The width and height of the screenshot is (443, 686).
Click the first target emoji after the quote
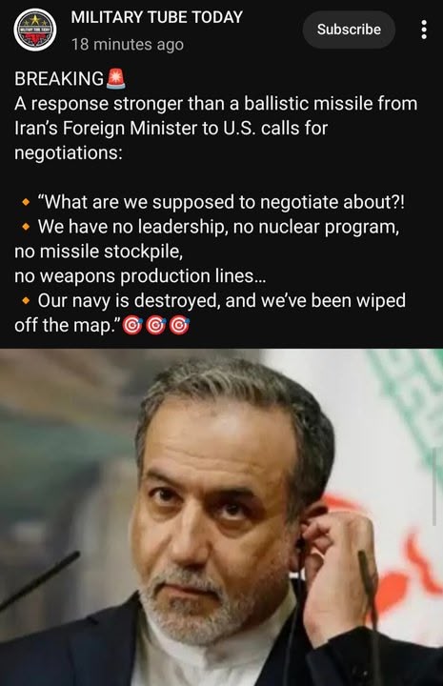point(132,325)
